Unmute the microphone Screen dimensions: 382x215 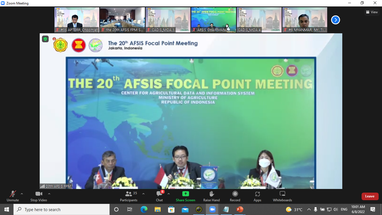(13, 196)
